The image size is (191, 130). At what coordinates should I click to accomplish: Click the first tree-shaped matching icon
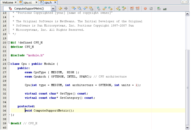118,8
